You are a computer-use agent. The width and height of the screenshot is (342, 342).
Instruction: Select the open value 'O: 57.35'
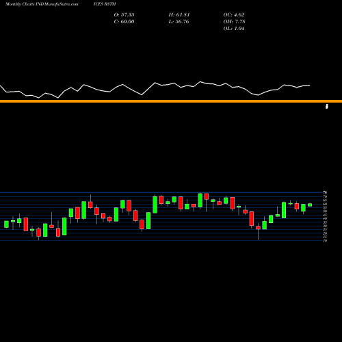124,14
